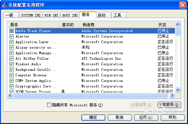Disable the Windows Audio service checkbox
Image resolution: width=188 pixels, height=124 pixels.
(x=11, y=64)
